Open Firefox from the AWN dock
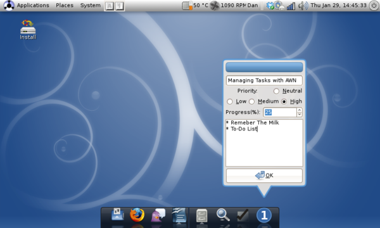The height and width of the screenshot is (228, 380). pyautogui.click(x=137, y=215)
